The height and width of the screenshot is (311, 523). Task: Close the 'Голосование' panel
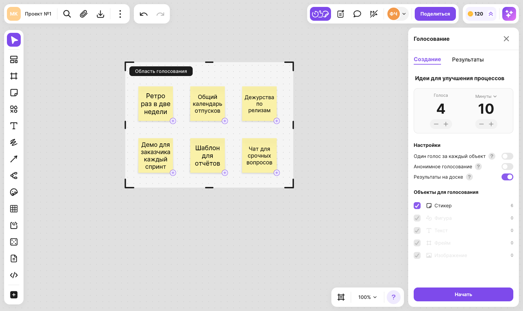tap(506, 39)
